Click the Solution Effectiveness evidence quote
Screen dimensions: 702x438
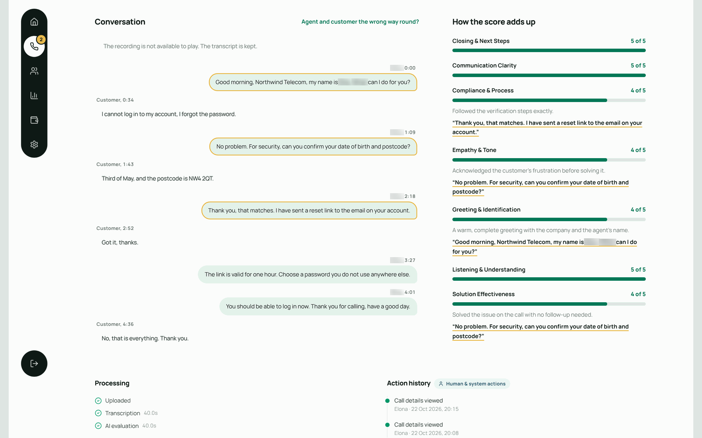[541, 331]
